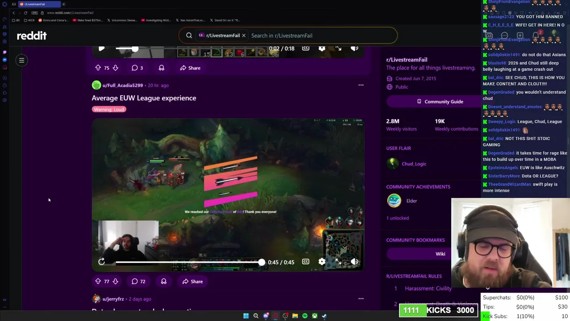
Task: Open the Wiki community bookmark
Action: click(440, 254)
